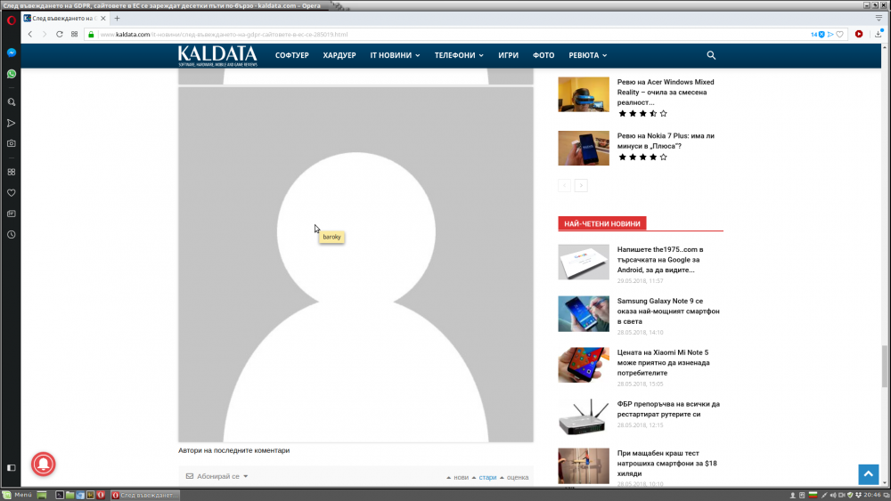Open the ХАРДУЕР menu item
This screenshot has width=891, height=501.
pyautogui.click(x=339, y=55)
